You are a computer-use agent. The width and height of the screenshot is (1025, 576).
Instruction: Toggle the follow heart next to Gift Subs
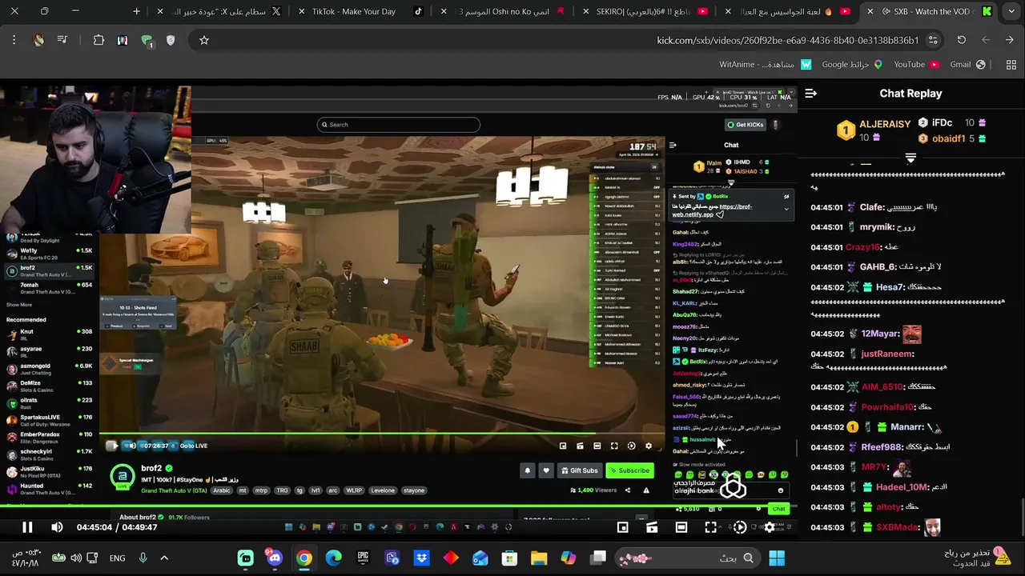[x=546, y=470]
